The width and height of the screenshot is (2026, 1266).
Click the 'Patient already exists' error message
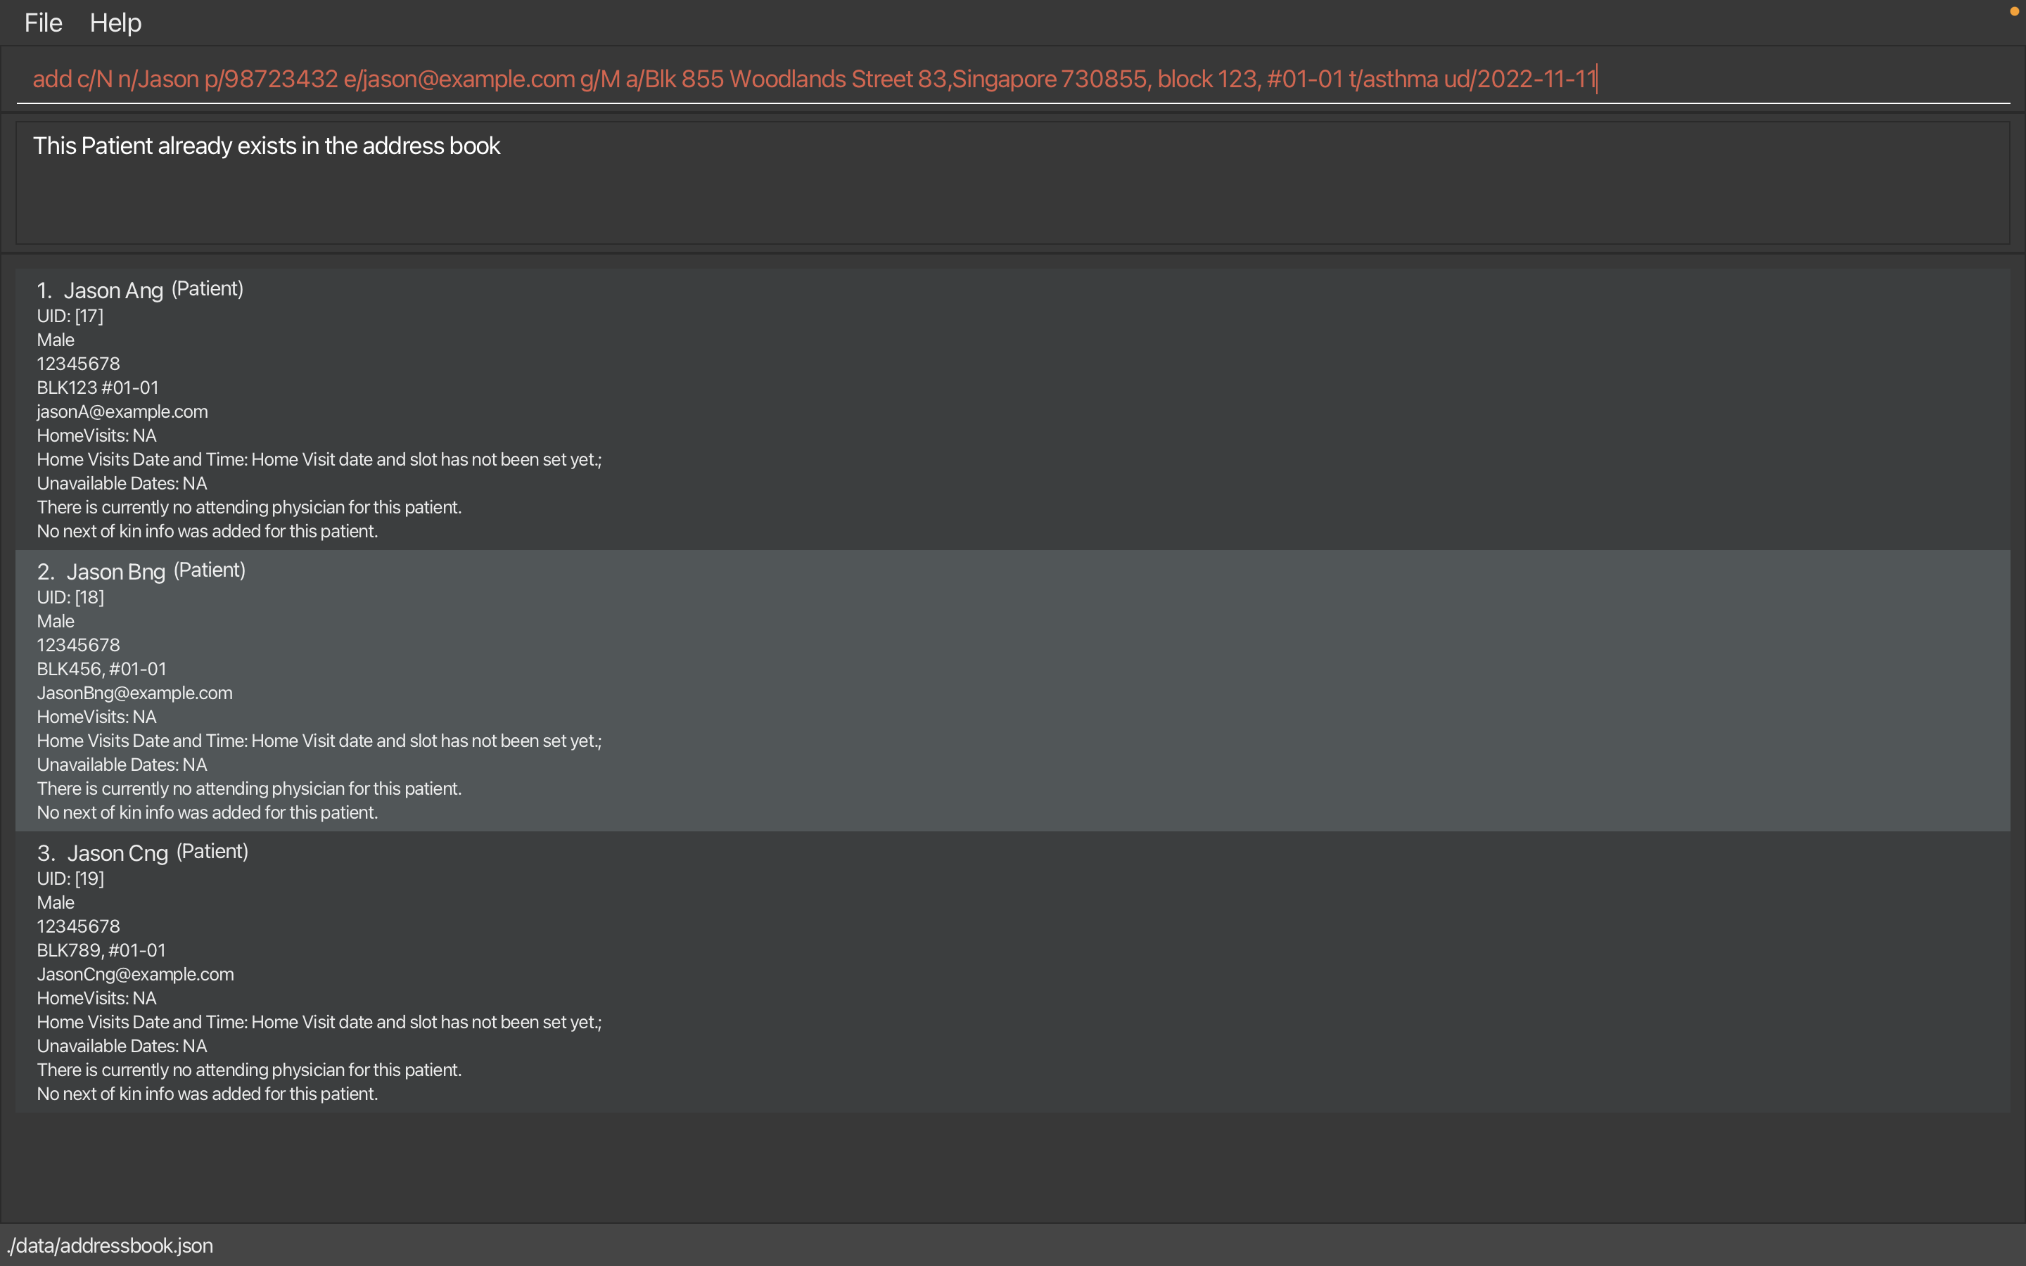pyautogui.click(x=266, y=146)
